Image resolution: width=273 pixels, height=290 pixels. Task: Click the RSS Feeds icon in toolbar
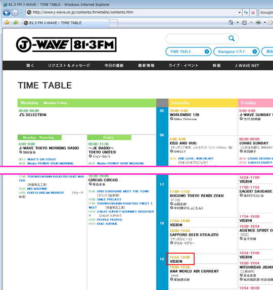pos(245,23)
